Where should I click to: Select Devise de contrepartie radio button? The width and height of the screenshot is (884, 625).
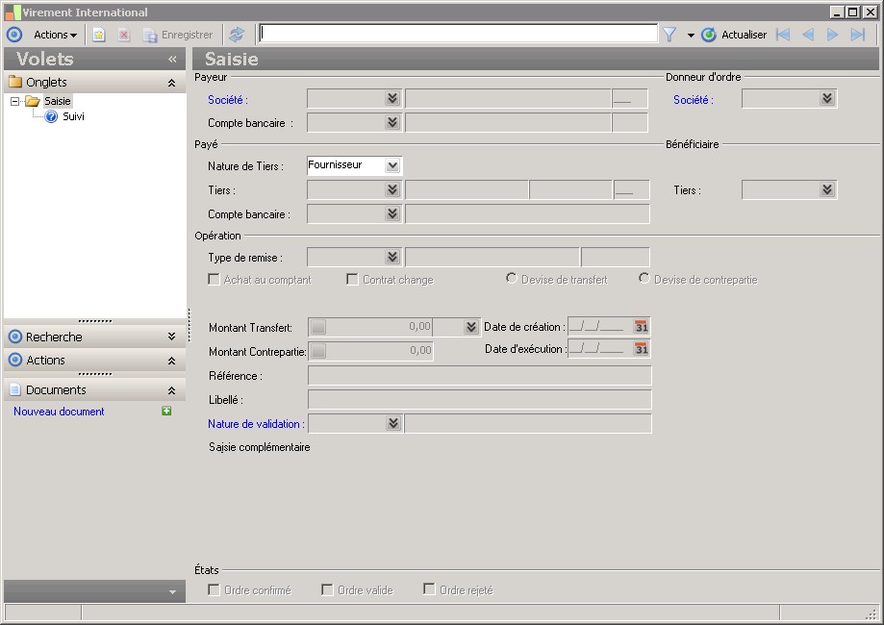point(644,279)
